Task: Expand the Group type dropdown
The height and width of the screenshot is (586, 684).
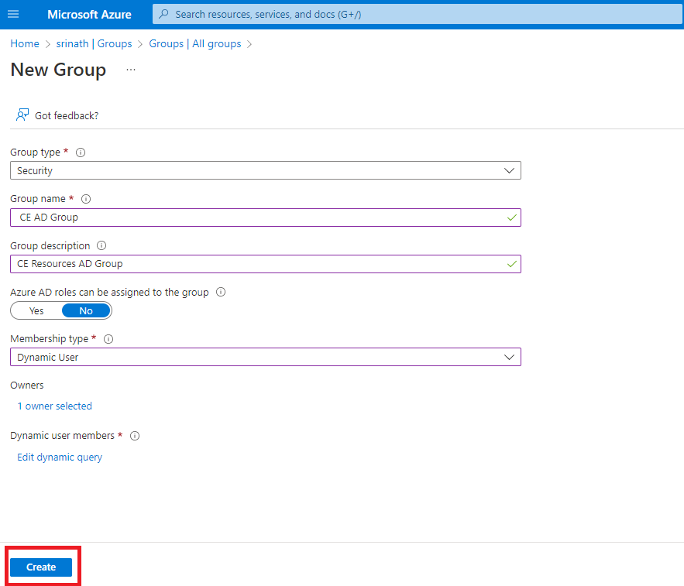Action: click(265, 170)
